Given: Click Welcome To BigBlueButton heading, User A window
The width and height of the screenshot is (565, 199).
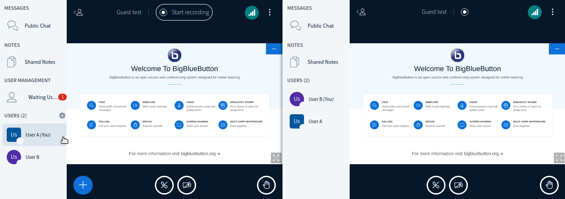Looking at the screenshot, I should (x=175, y=69).
